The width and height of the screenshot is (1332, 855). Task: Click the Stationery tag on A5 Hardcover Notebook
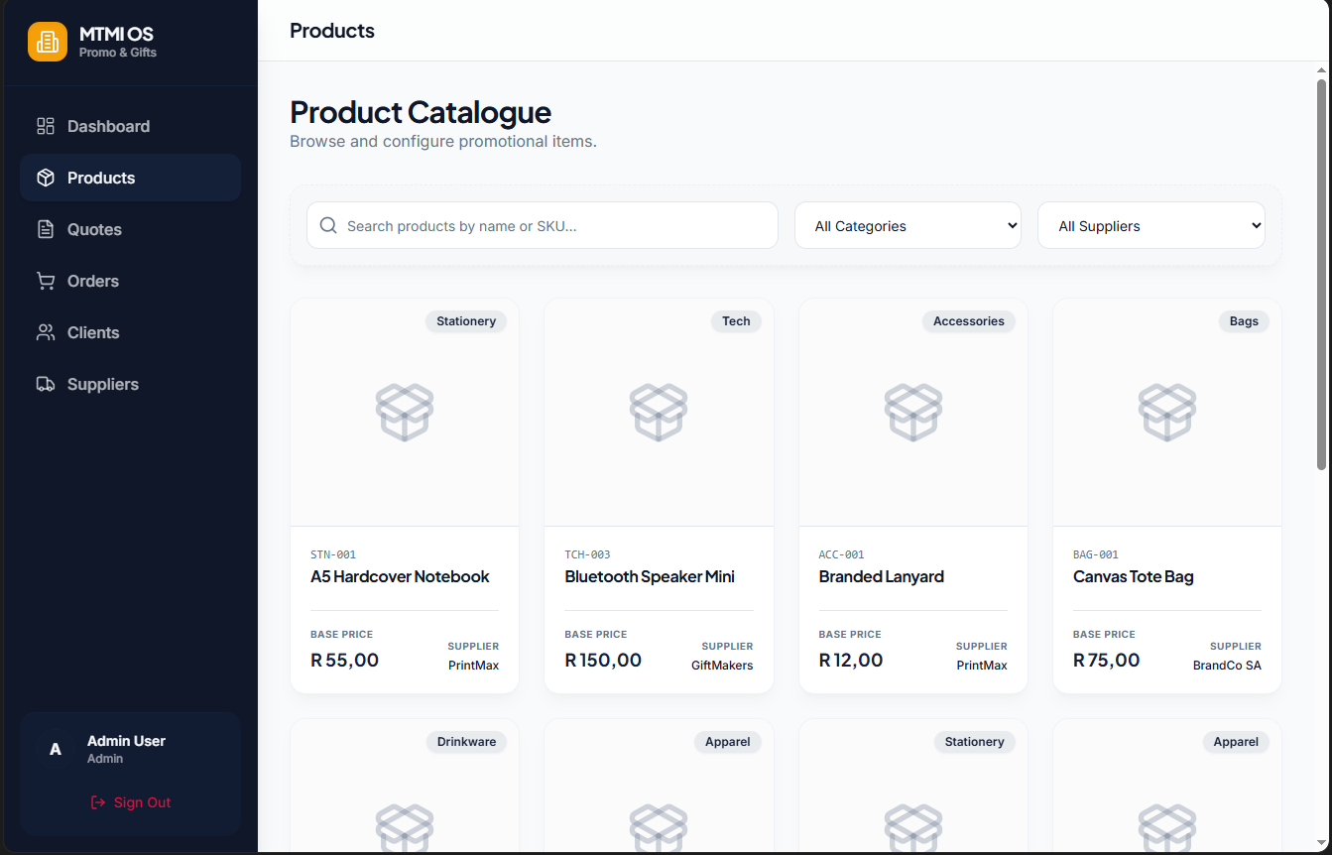pos(465,321)
